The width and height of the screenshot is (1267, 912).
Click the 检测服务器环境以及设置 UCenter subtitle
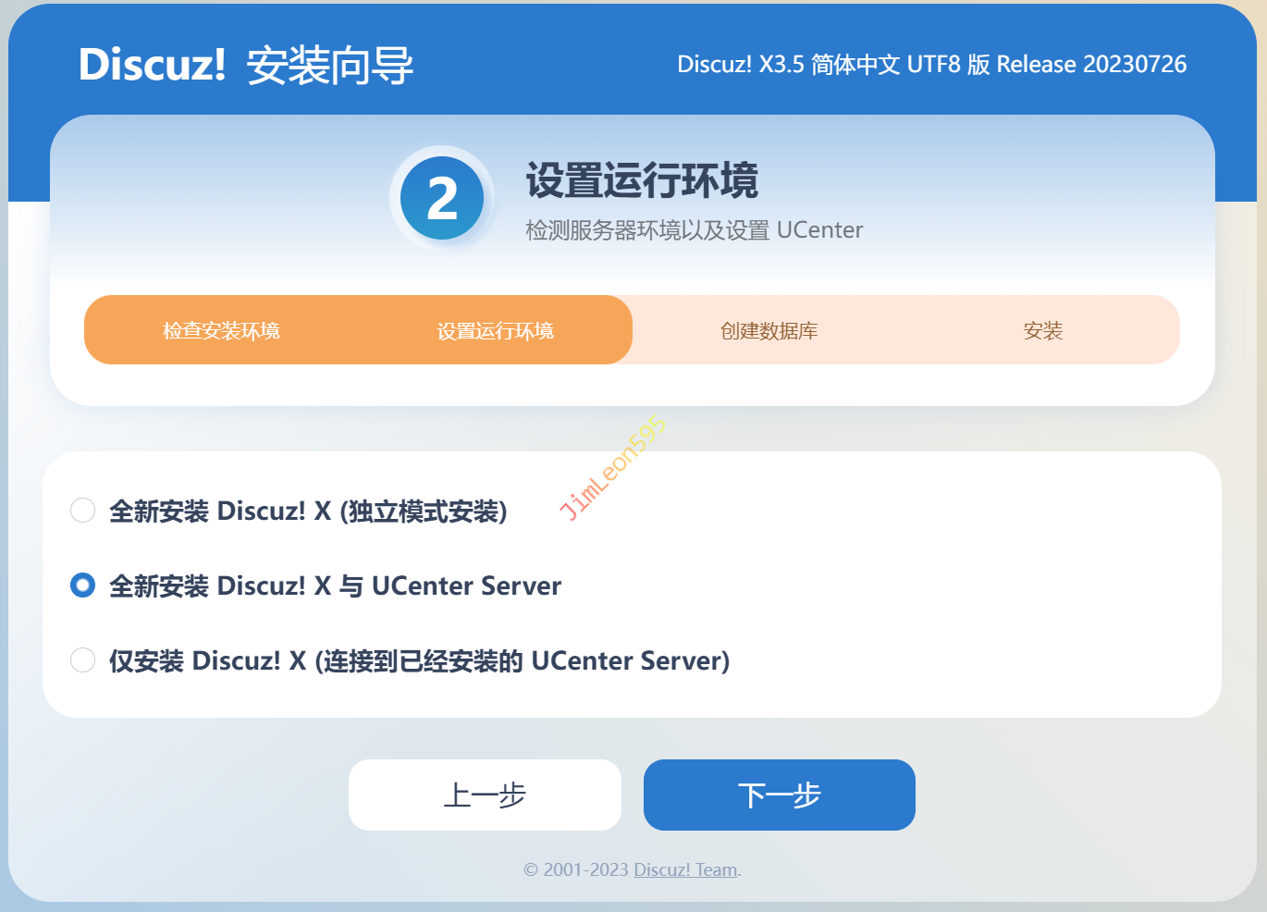[x=695, y=229]
